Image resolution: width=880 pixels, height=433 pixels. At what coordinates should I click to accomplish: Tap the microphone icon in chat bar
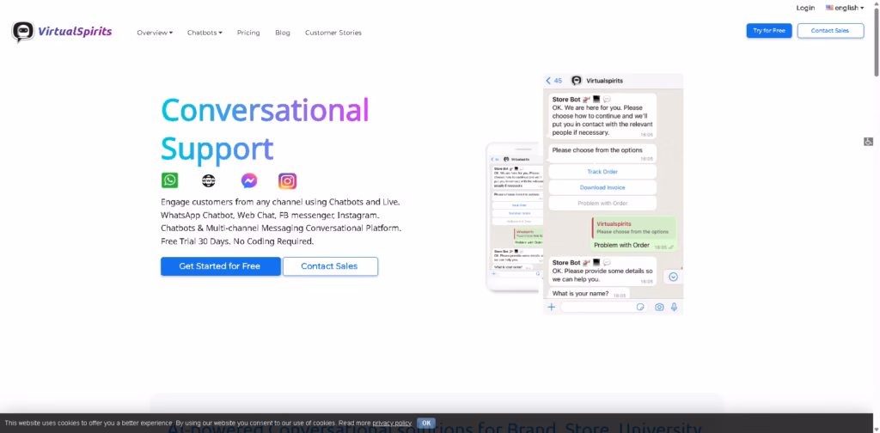[674, 307]
